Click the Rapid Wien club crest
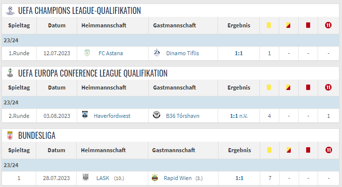The width and height of the screenshot is (342, 187). coord(155,178)
